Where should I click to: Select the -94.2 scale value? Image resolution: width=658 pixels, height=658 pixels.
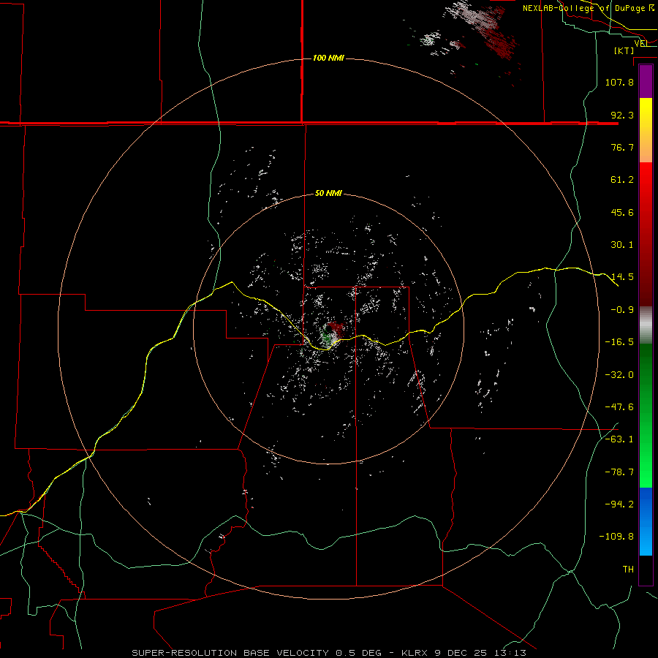coord(619,504)
